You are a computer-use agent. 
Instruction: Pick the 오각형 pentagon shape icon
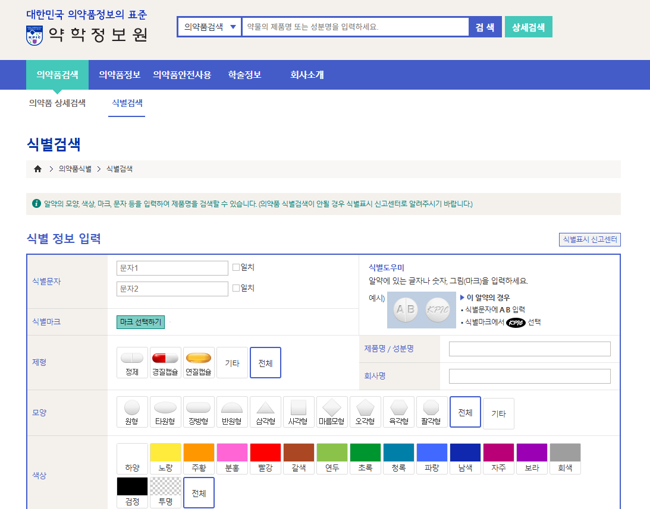tap(365, 412)
